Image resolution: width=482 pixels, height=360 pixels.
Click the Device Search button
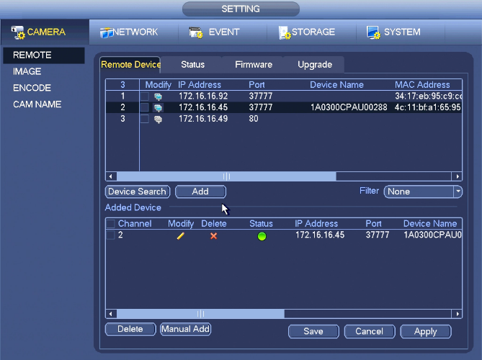[x=138, y=192]
